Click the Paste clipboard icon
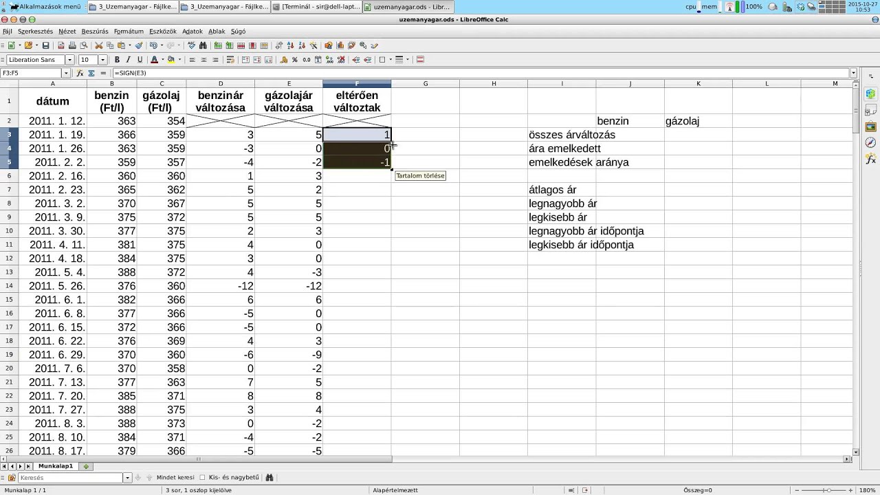 121,45
